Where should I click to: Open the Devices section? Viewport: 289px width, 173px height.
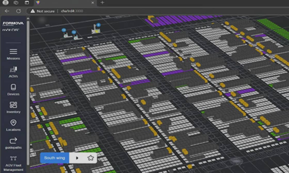13,90
